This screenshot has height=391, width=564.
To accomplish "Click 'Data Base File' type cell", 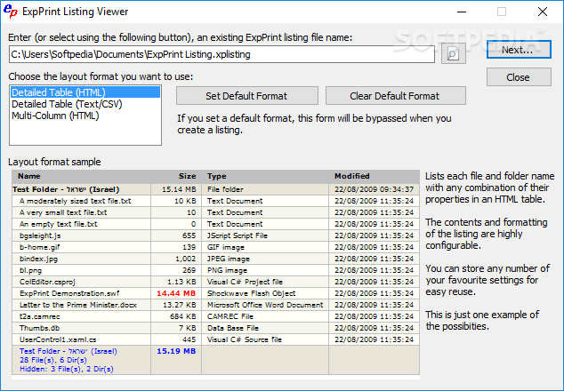I will click(x=233, y=328).
